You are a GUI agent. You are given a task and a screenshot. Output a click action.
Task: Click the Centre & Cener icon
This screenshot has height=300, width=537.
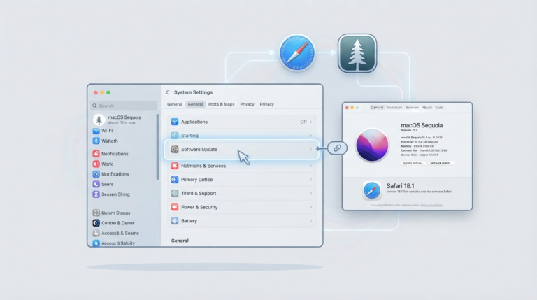click(96, 223)
